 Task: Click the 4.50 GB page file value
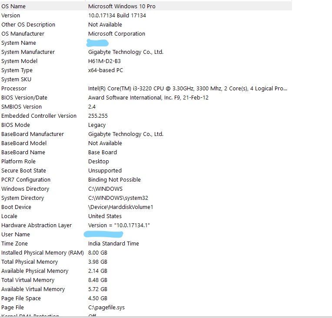98,298
